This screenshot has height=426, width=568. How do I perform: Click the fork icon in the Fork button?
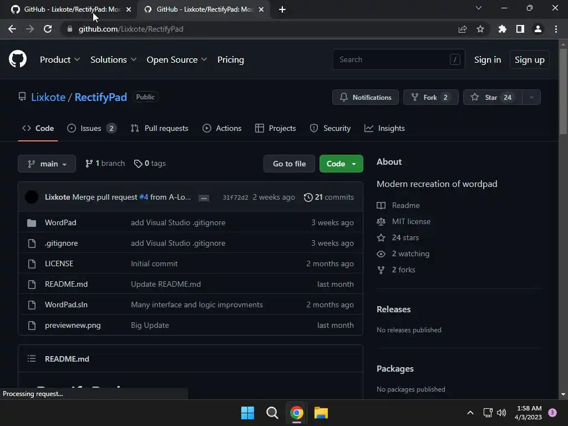(x=415, y=97)
